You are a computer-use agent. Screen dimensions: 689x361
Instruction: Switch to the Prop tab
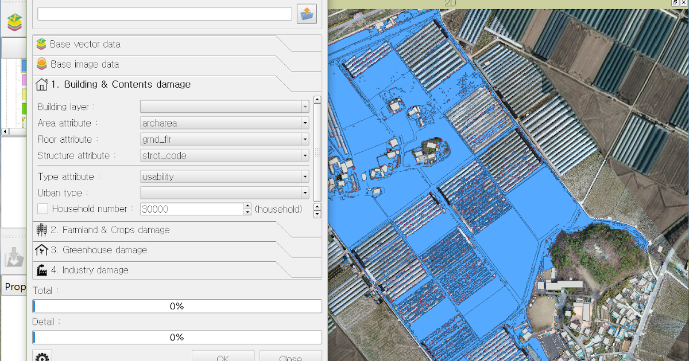coord(14,286)
